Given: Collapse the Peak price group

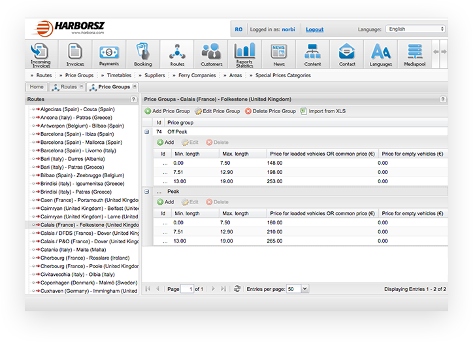Looking at the screenshot, I should click(x=148, y=192).
